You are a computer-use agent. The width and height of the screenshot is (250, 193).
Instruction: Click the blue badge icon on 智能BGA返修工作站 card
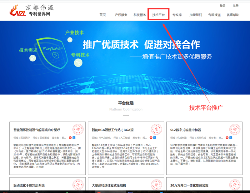point(152,137)
